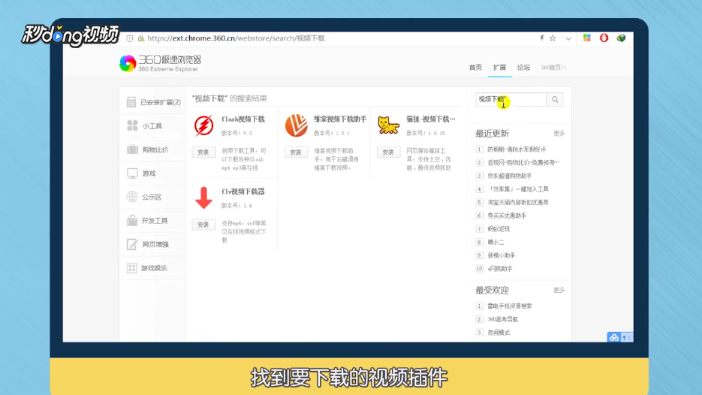Install the flash视频下载 extension

tap(203, 152)
